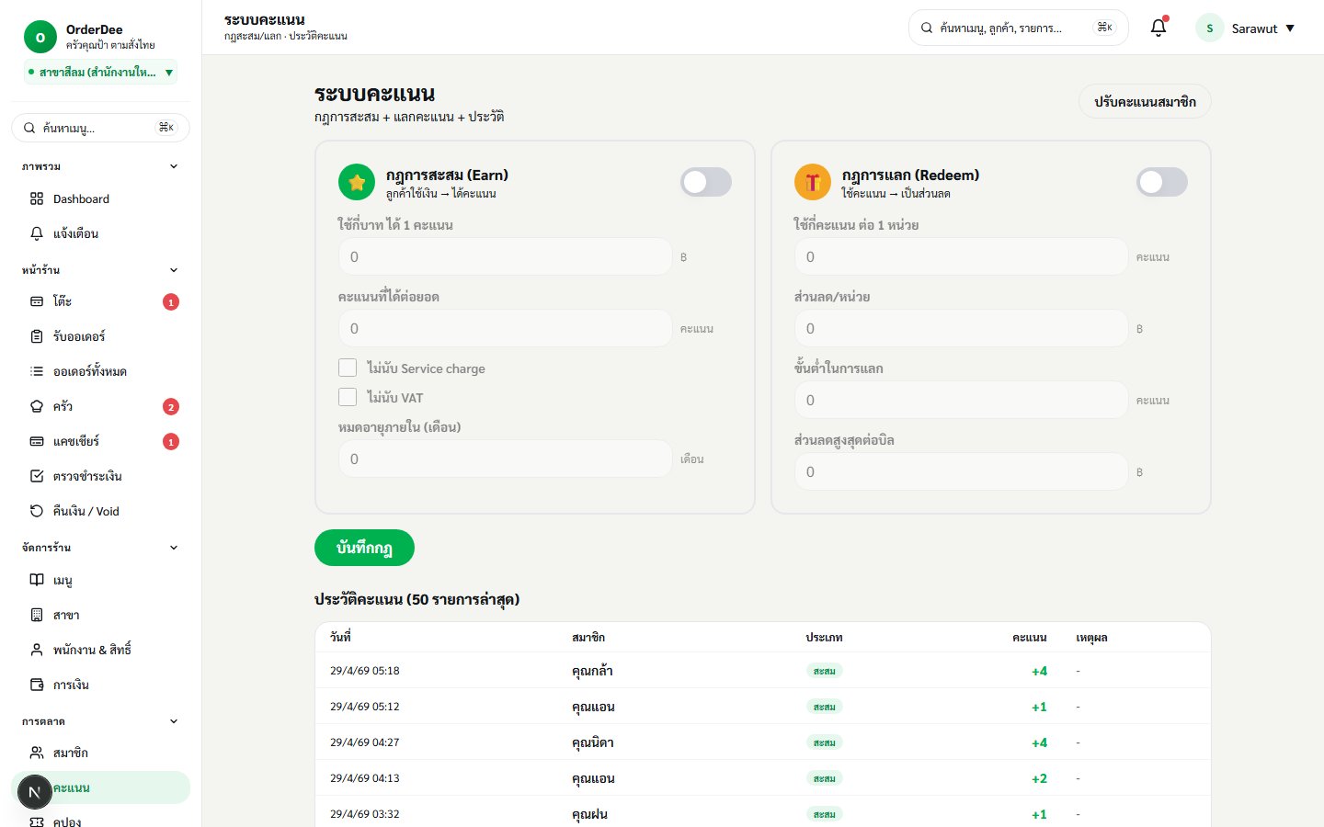Click the star icon of Earn rules

(x=357, y=182)
